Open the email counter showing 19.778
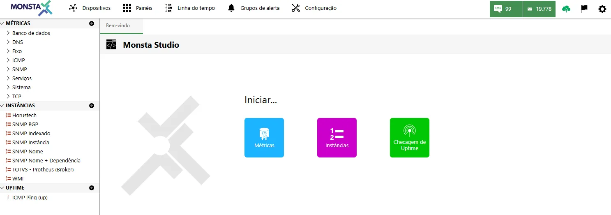 tap(539, 9)
